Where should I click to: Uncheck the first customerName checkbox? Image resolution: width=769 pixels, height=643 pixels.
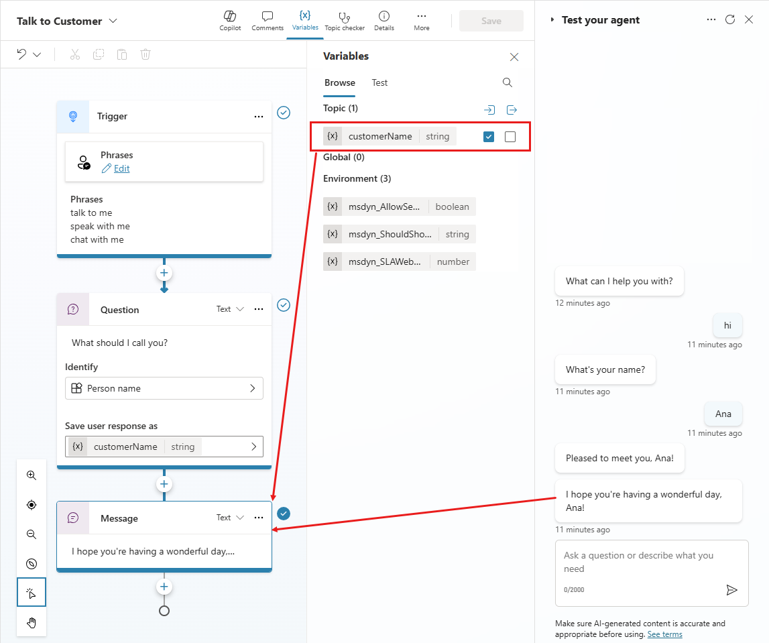[489, 137]
